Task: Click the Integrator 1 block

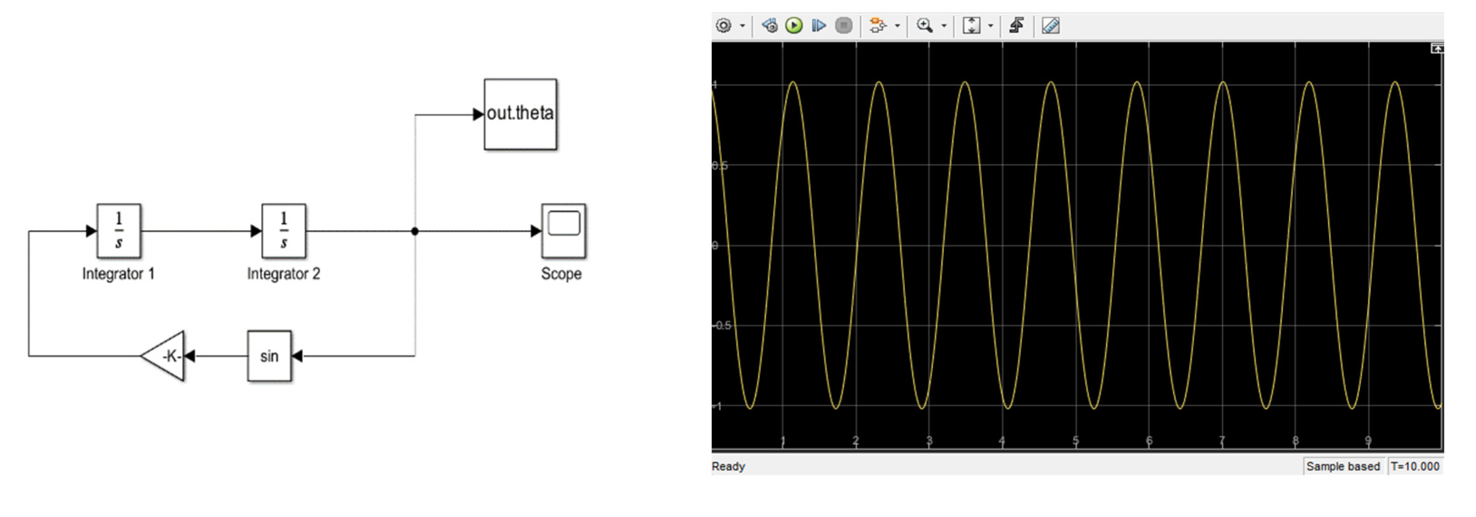Action: pos(119,231)
